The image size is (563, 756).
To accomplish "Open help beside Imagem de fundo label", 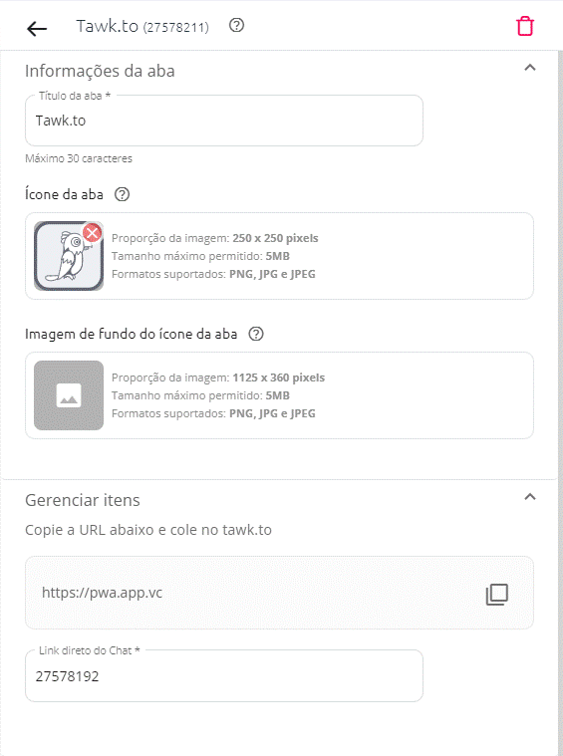I will (x=256, y=334).
